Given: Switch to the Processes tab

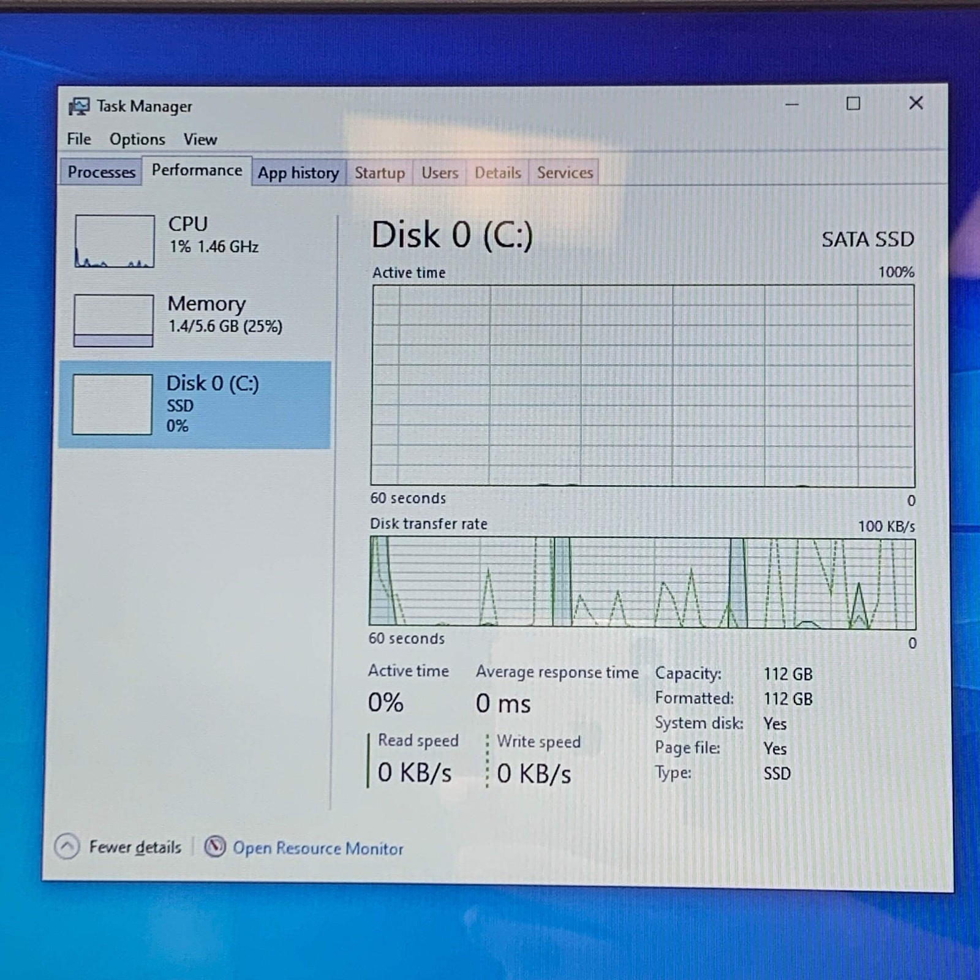Looking at the screenshot, I should (101, 172).
